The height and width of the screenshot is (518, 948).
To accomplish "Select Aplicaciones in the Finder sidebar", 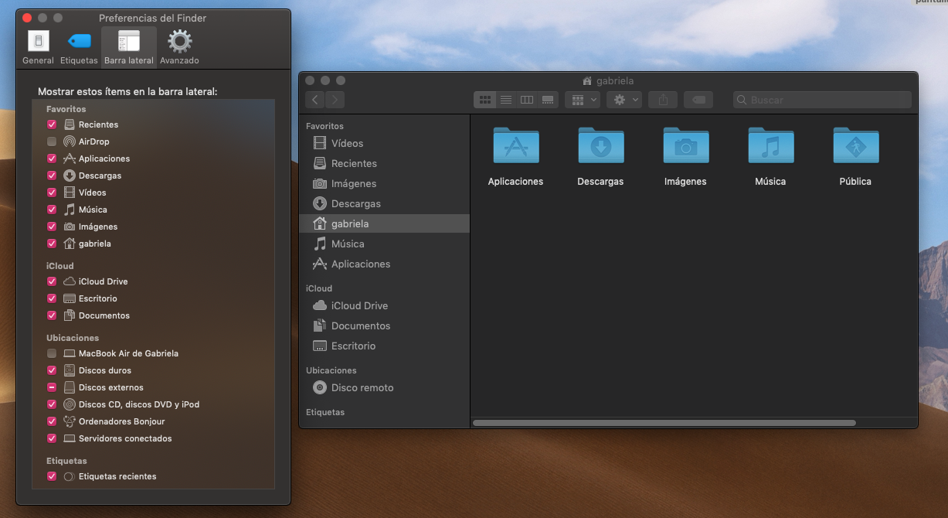I will pos(384,264).
